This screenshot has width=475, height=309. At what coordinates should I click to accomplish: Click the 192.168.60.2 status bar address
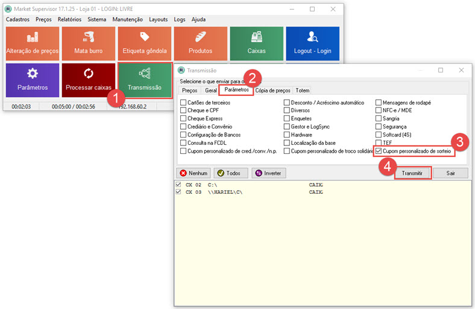[x=133, y=107]
